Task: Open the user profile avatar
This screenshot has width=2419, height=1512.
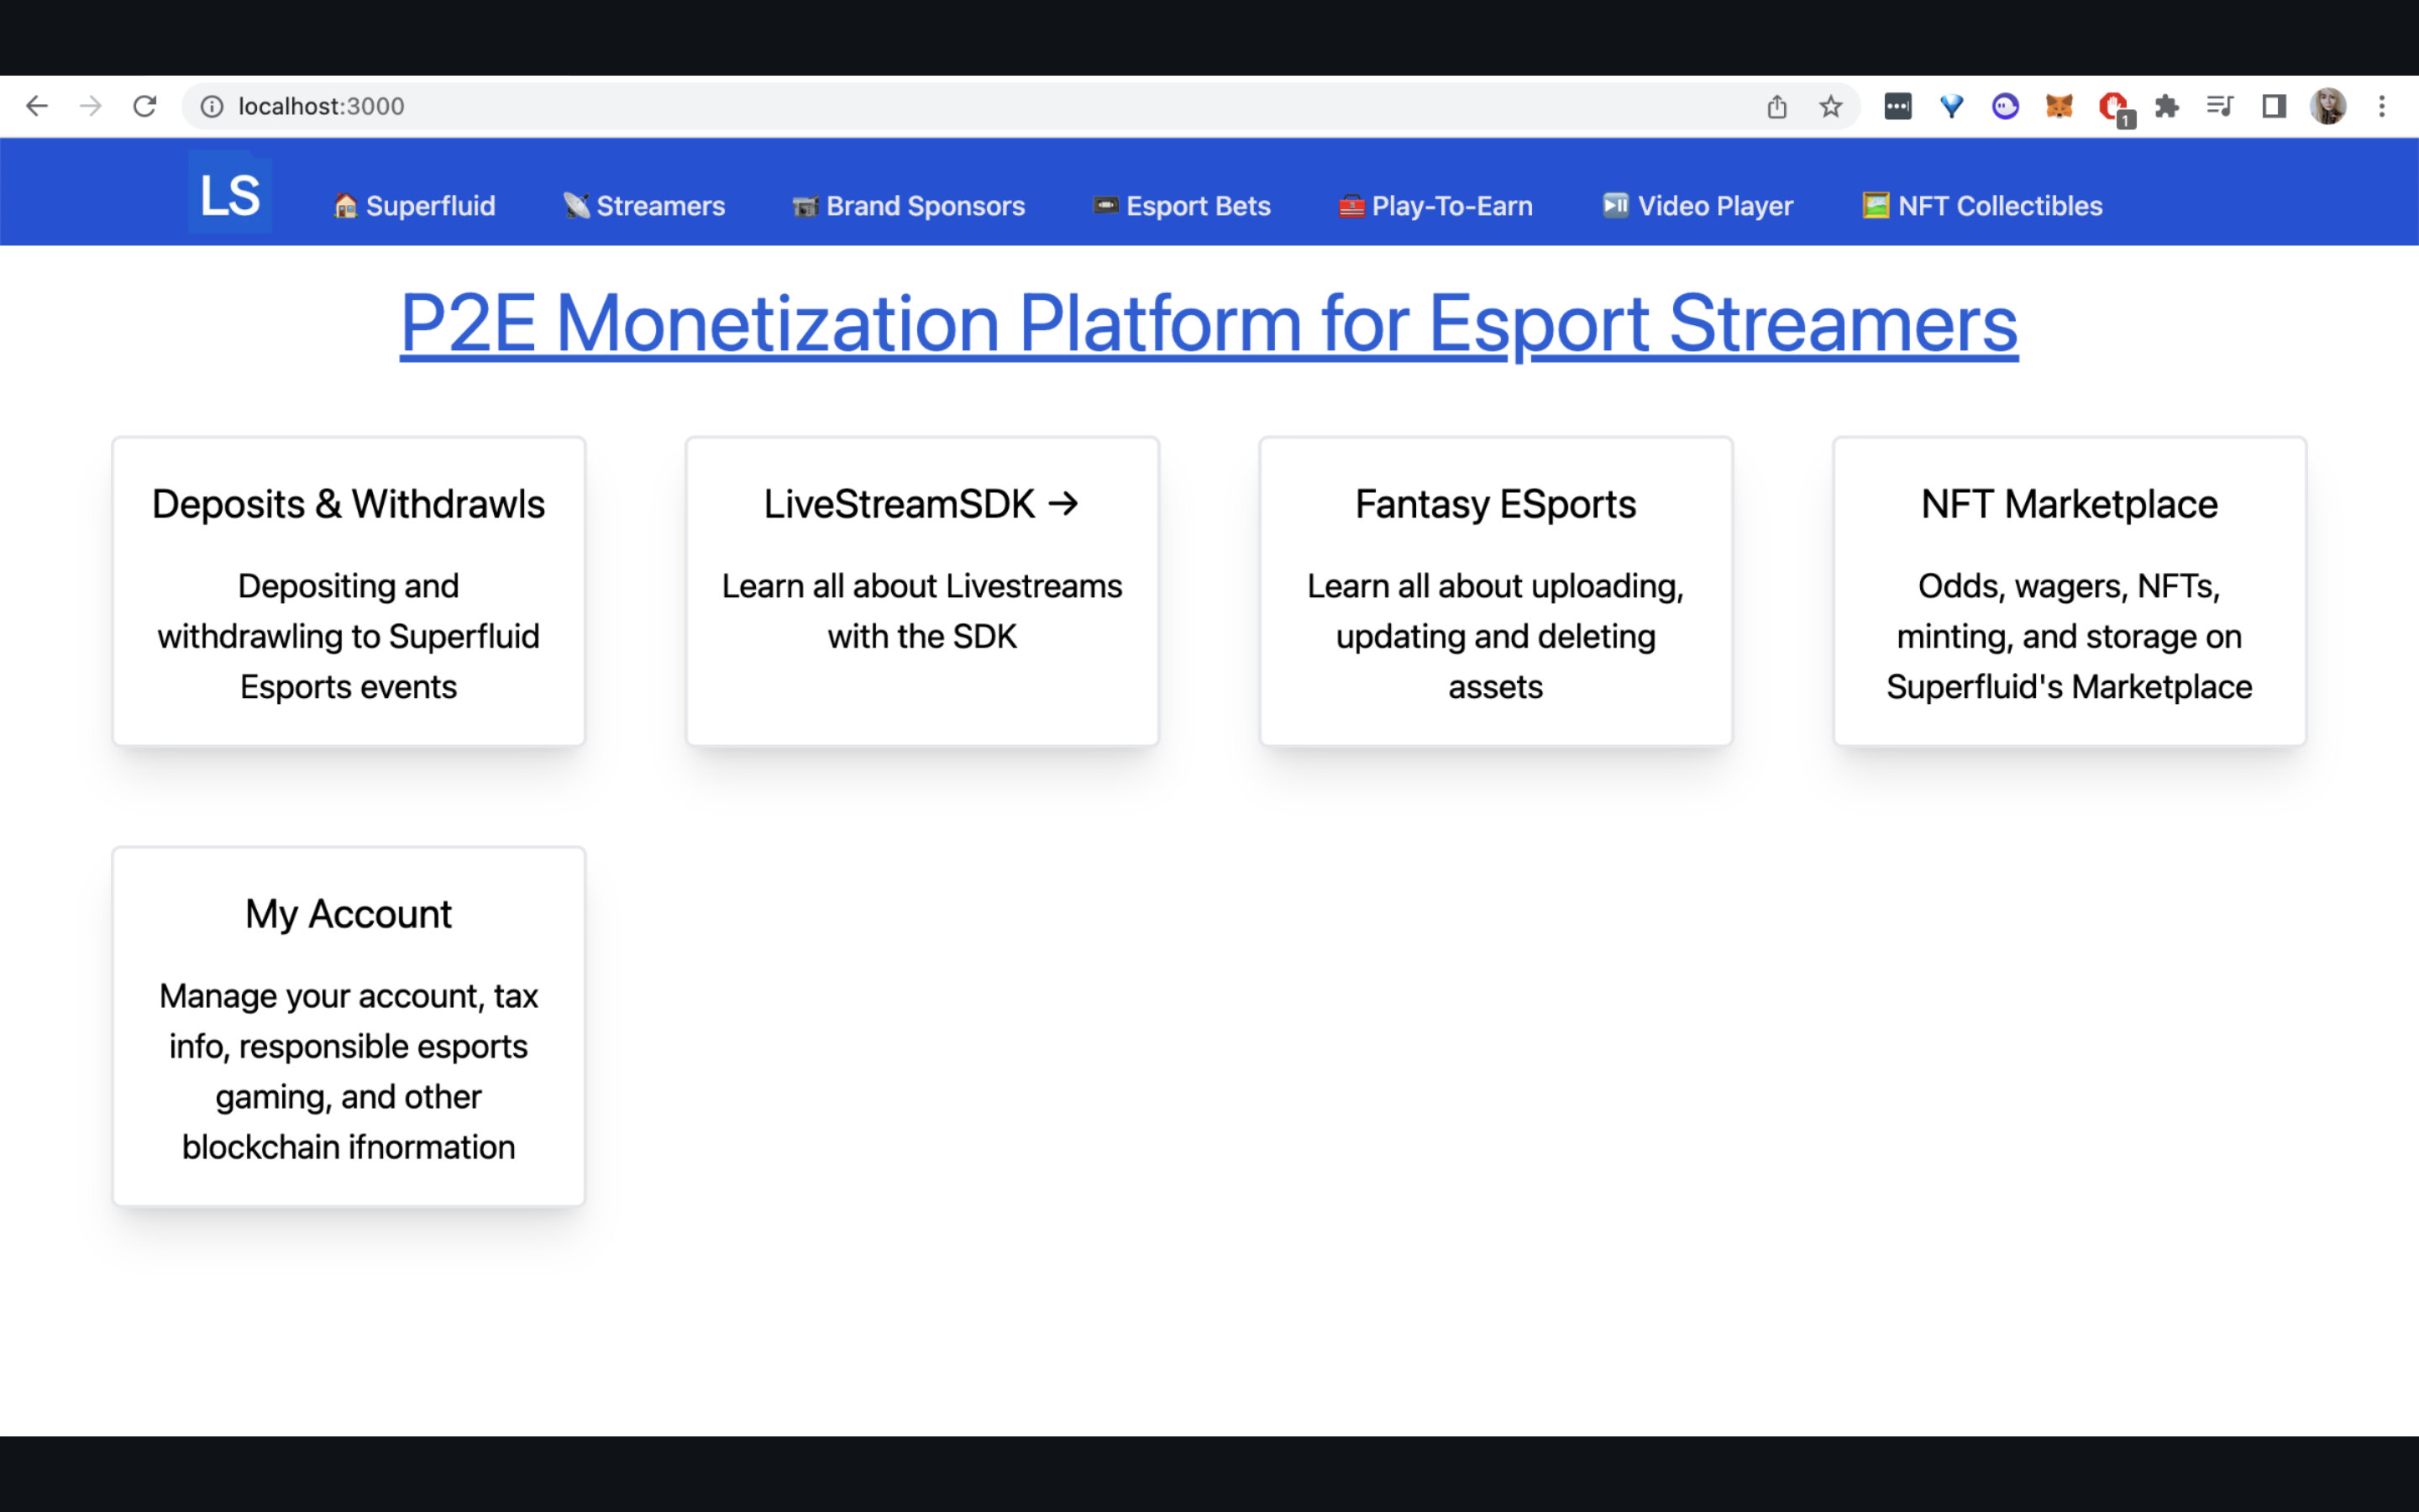Action: pos(2328,106)
